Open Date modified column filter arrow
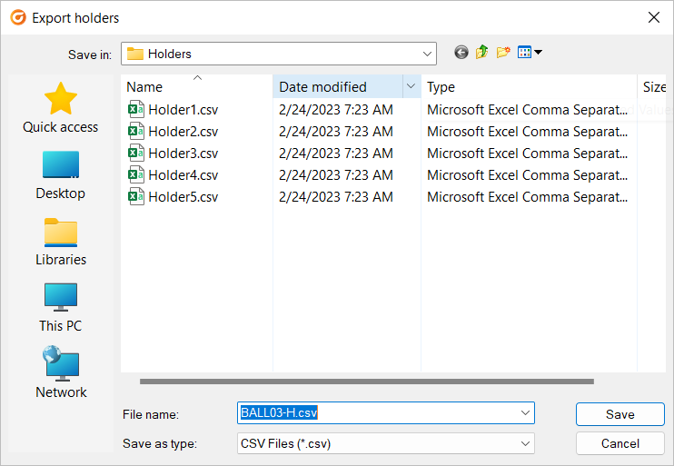Viewport: 674px width, 466px height. click(x=411, y=86)
